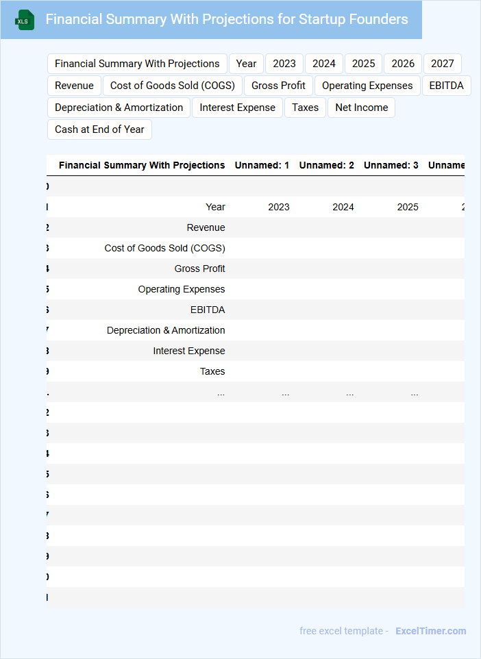Screen dimensions: 481x659
Task: Open the ExcelTimer.com link
Action: [430, 631]
